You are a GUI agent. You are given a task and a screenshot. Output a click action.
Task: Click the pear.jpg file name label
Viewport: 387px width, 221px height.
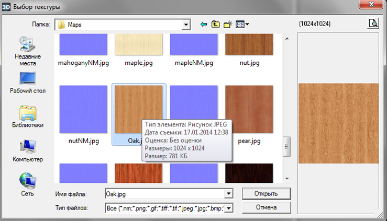click(x=249, y=141)
